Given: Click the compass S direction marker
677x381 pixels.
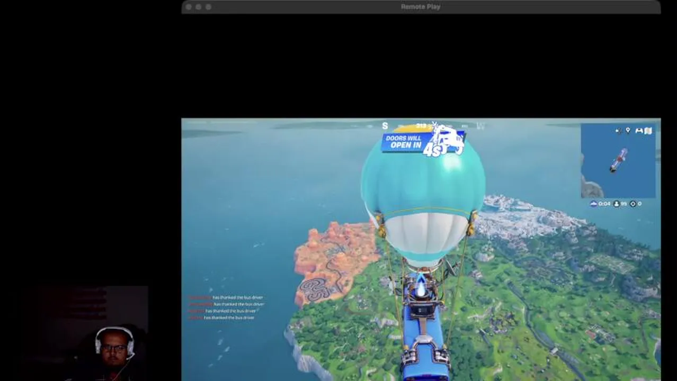Looking at the screenshot, I should pos(385,126).
